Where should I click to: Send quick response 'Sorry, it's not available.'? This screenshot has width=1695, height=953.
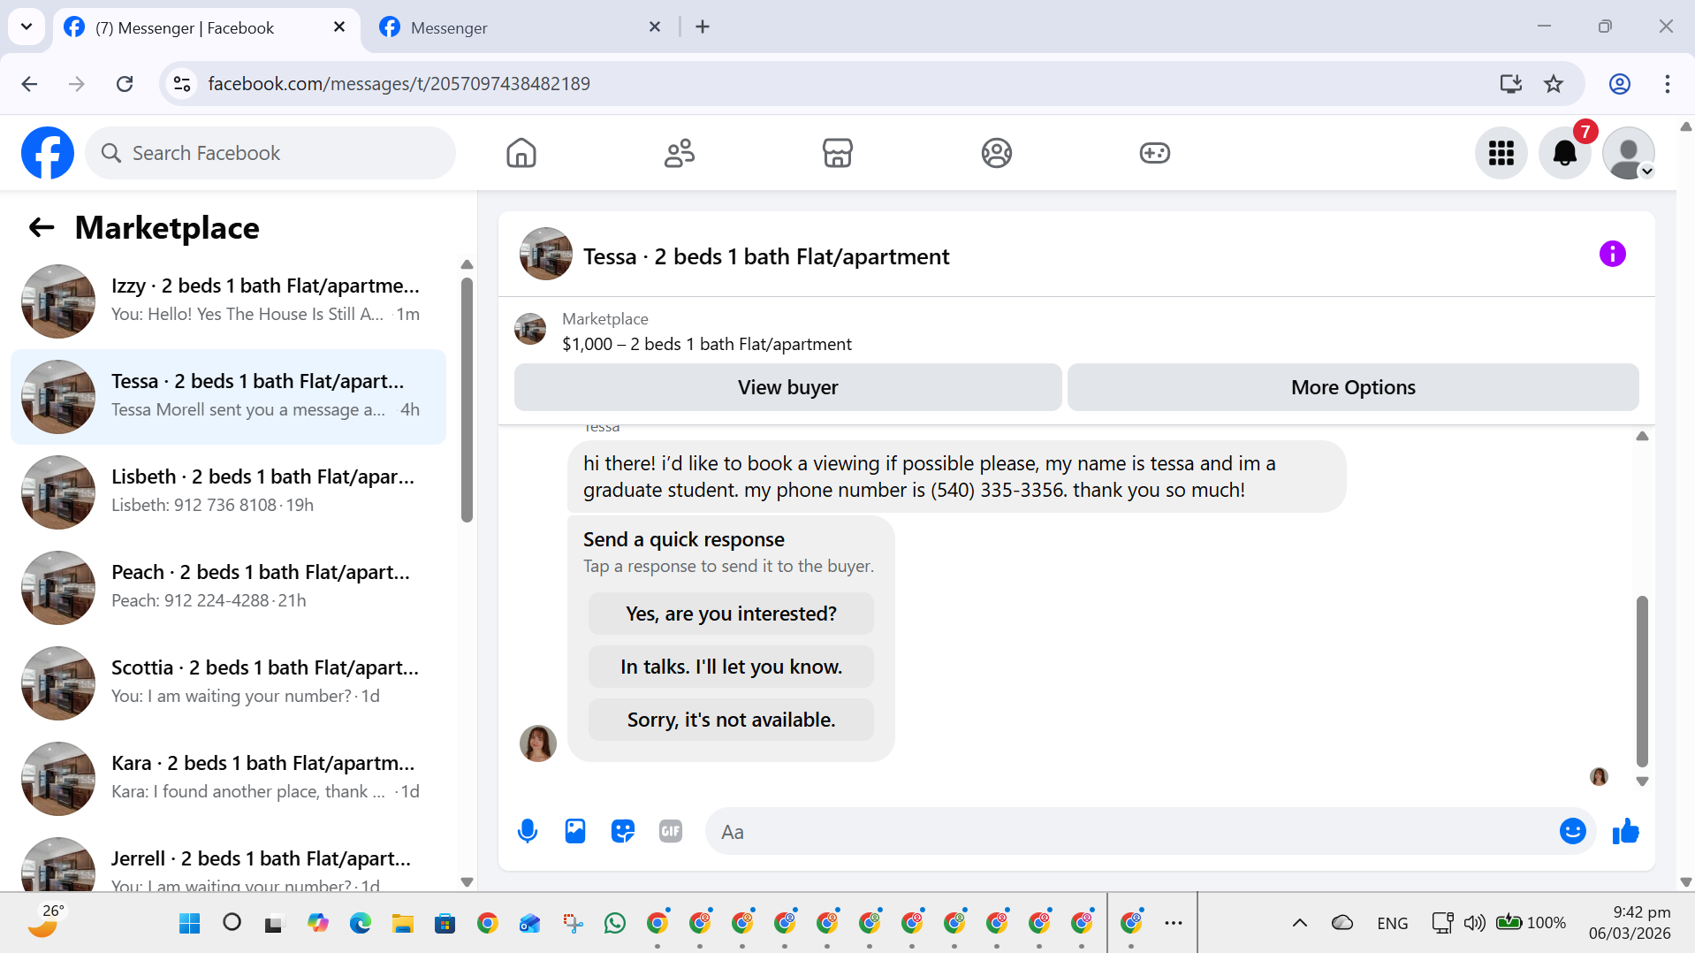coord(731,720)
